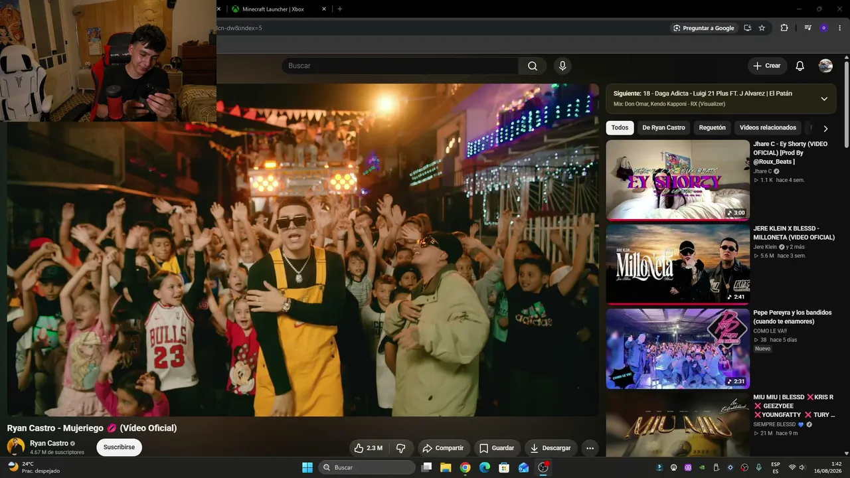The width and height of the screenshot is (850, 478).
Task: Open Task View on the taskbar
Action: click(x=426, y=467)
